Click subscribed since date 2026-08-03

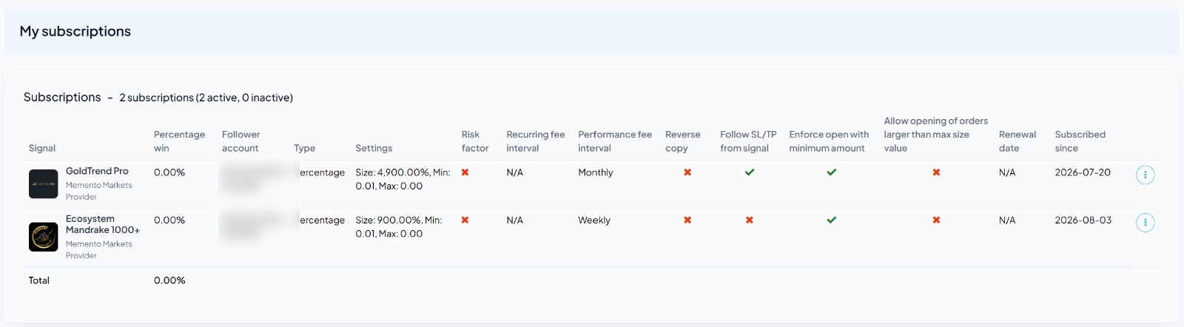(1083, 220)
